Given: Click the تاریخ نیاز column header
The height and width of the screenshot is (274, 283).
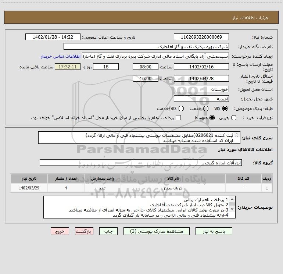Looking at the screenshot, I should click(29, 178).
